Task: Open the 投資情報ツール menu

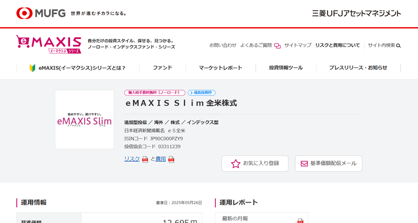Action: click(x=286, y=68)
